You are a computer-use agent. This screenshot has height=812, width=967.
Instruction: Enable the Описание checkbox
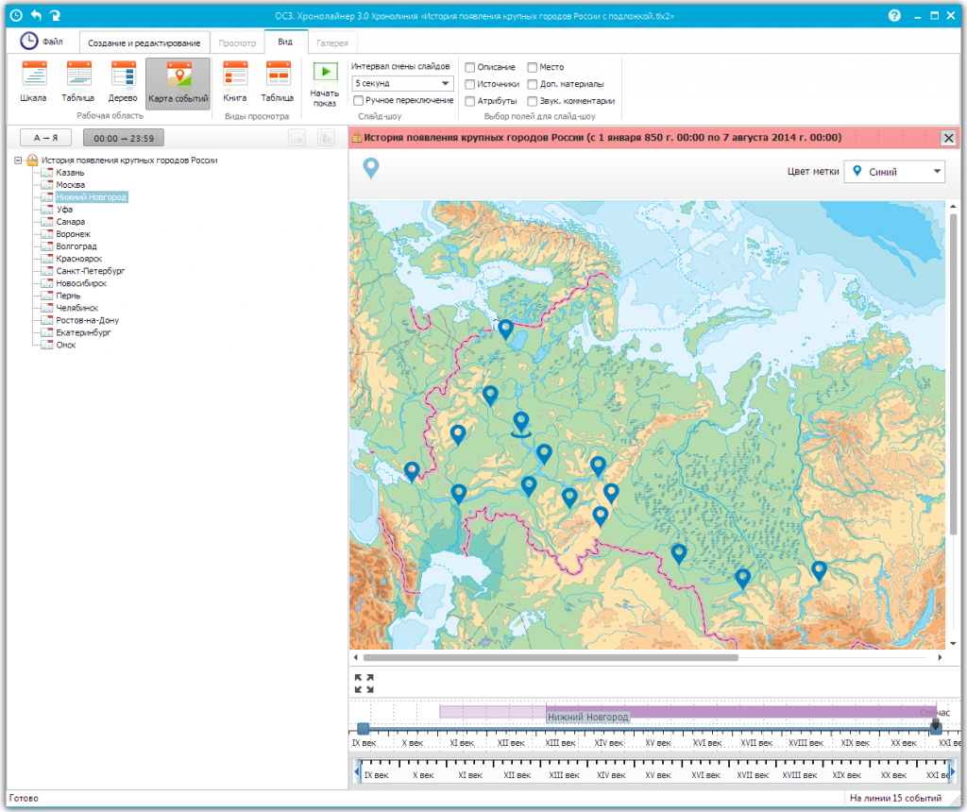coord(470,67)
